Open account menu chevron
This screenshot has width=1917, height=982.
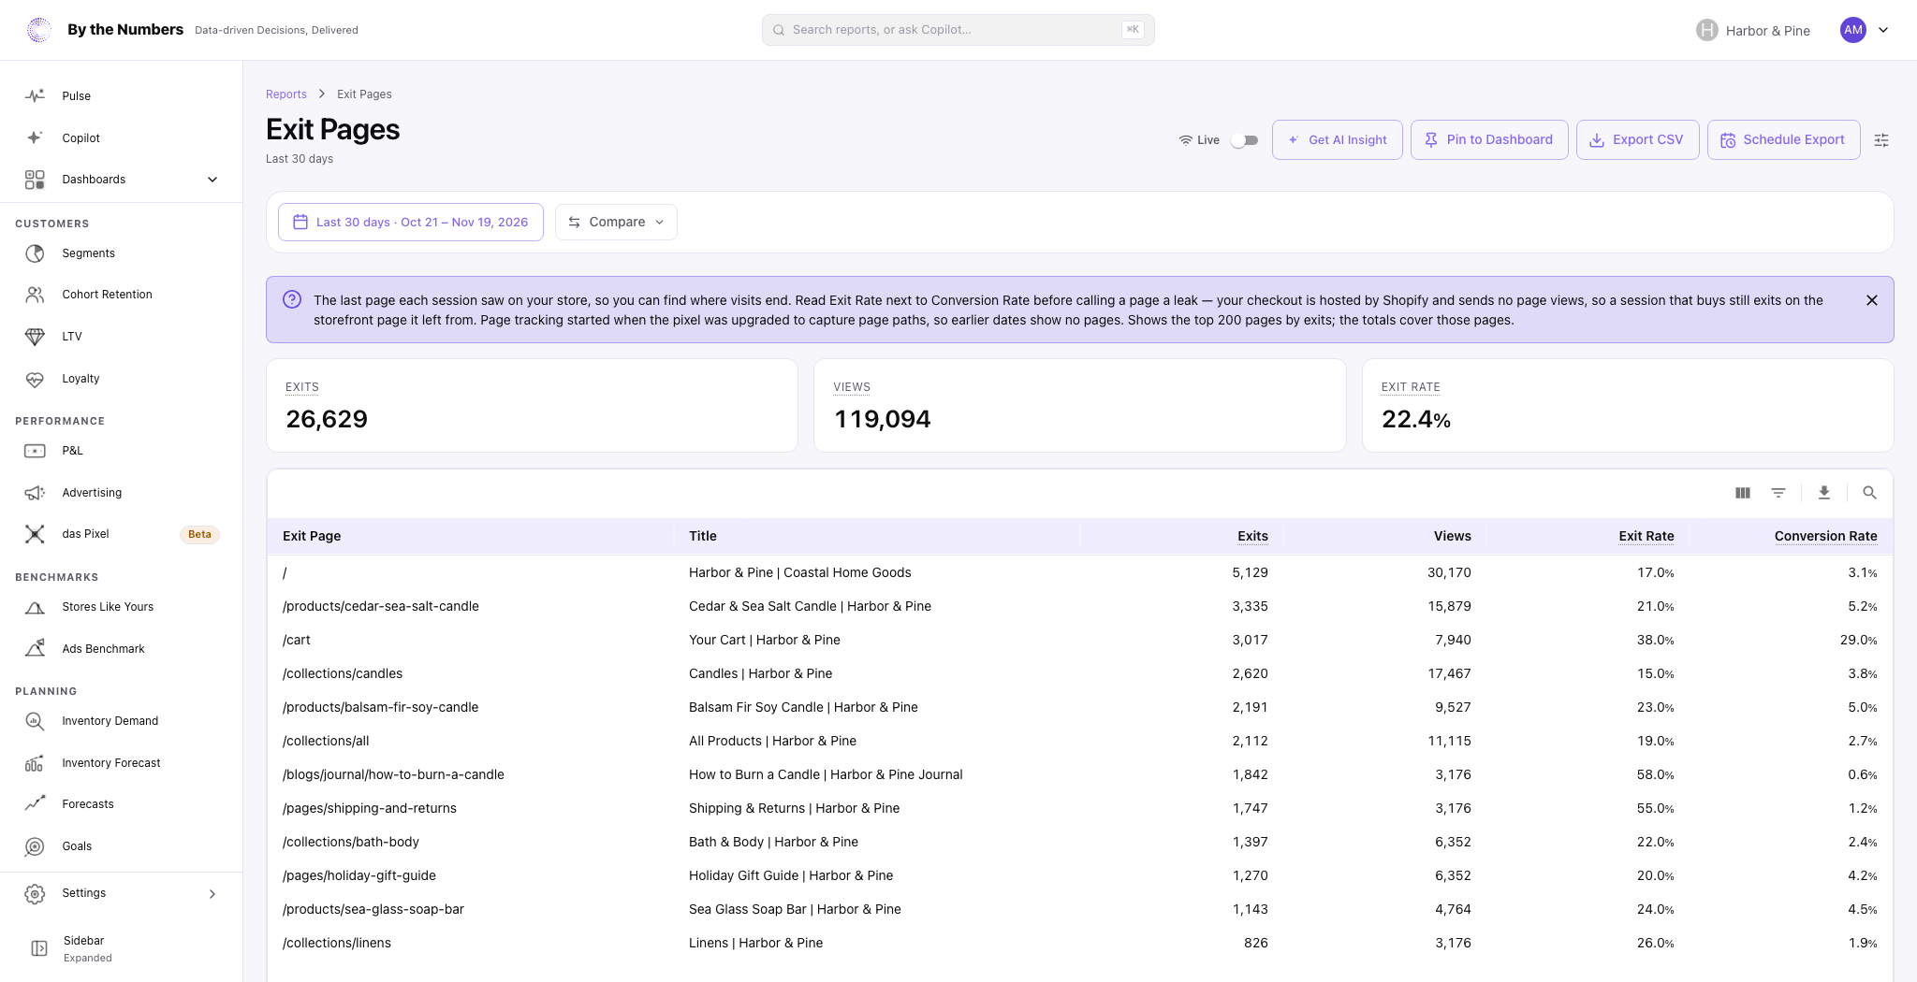coord(1883,30)
